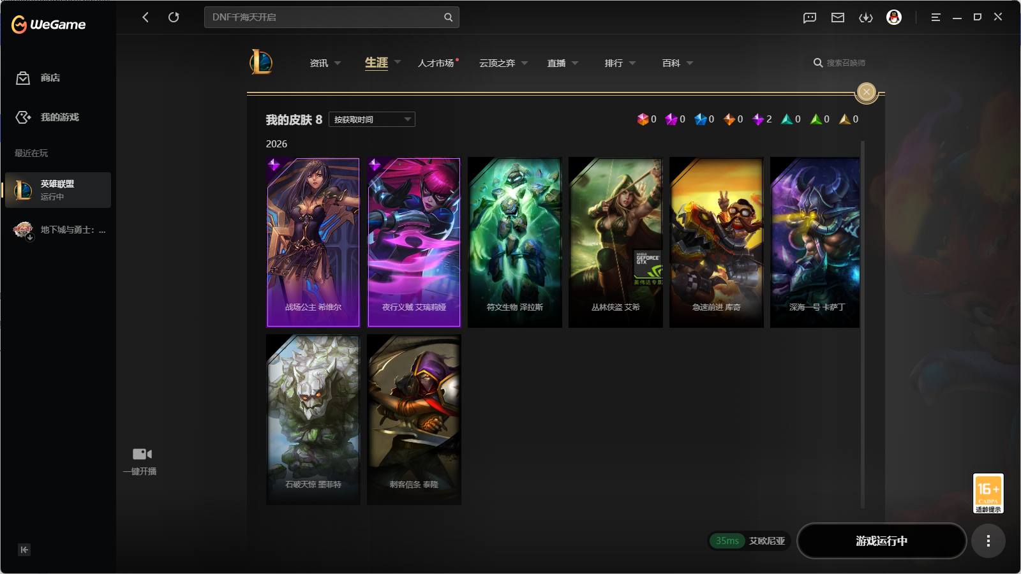This screenshot has width=1021, height=574.
Task: Click the summoner search magnifier icon
Action: [817, 63]
